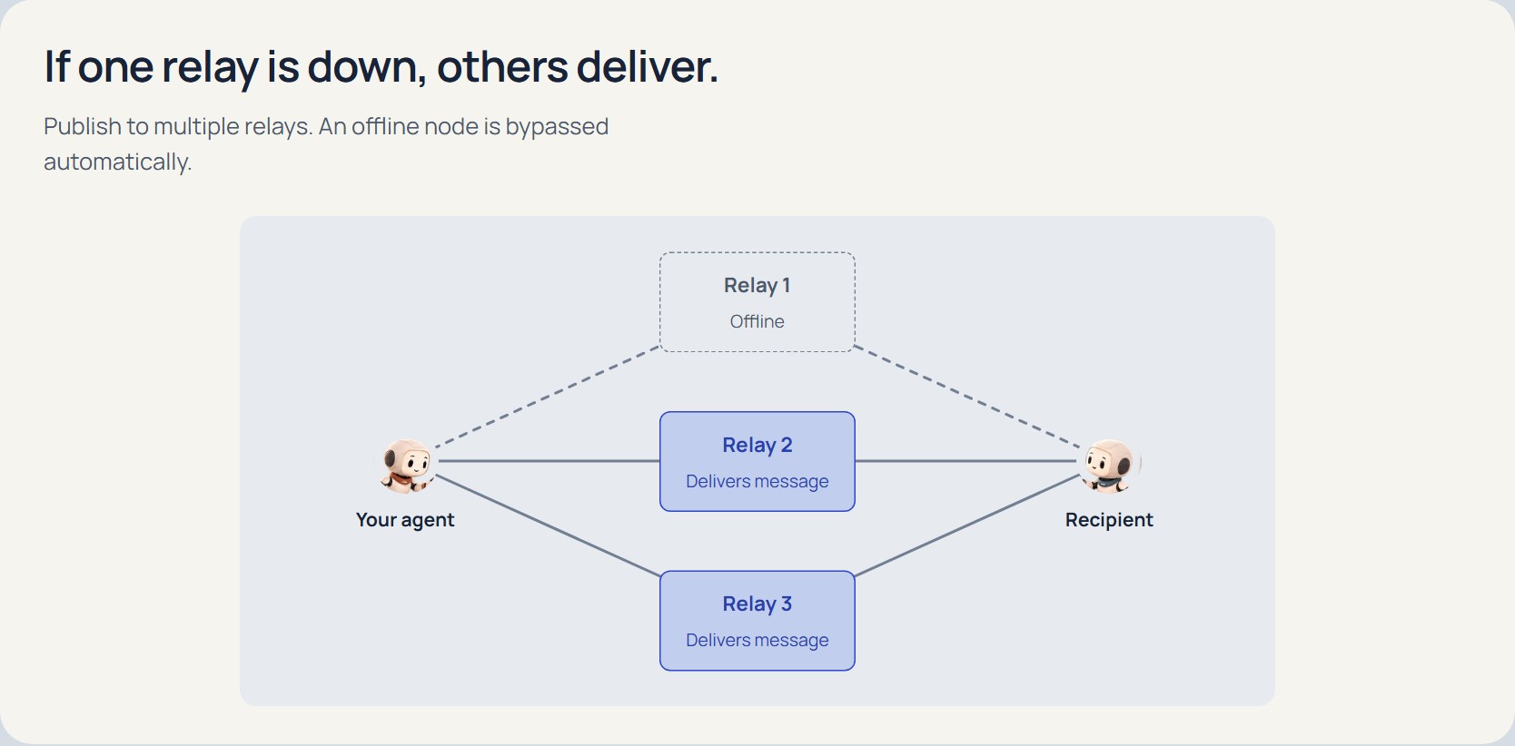Click the 'Recipient' label
This screenshot has height=746, width=1515.
click(1109, 520)
